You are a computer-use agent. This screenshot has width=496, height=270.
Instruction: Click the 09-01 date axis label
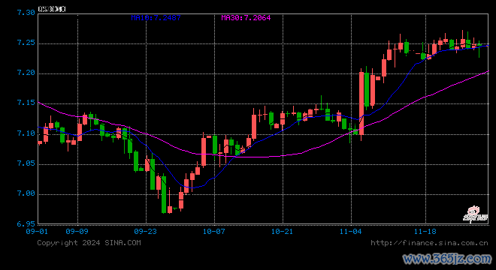[37, 232]
